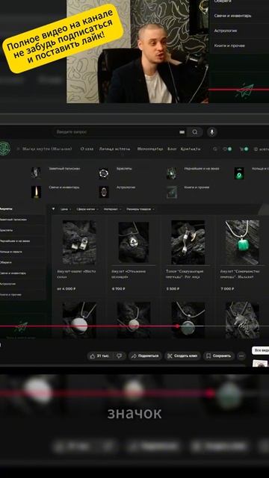This screenshot has width=269, height=478.
Task: Click the green round shop logo
Action: click(5, 149)
